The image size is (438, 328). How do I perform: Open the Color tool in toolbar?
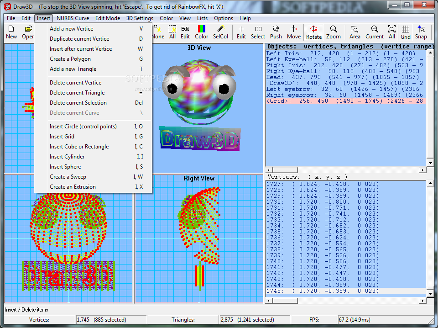coord(201,32)
